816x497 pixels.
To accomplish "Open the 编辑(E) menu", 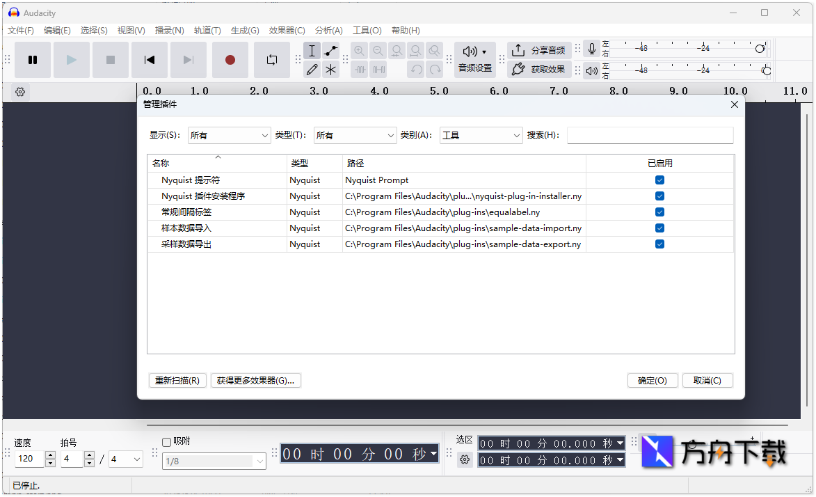I will pyautogui.click(x=57, y=31).
